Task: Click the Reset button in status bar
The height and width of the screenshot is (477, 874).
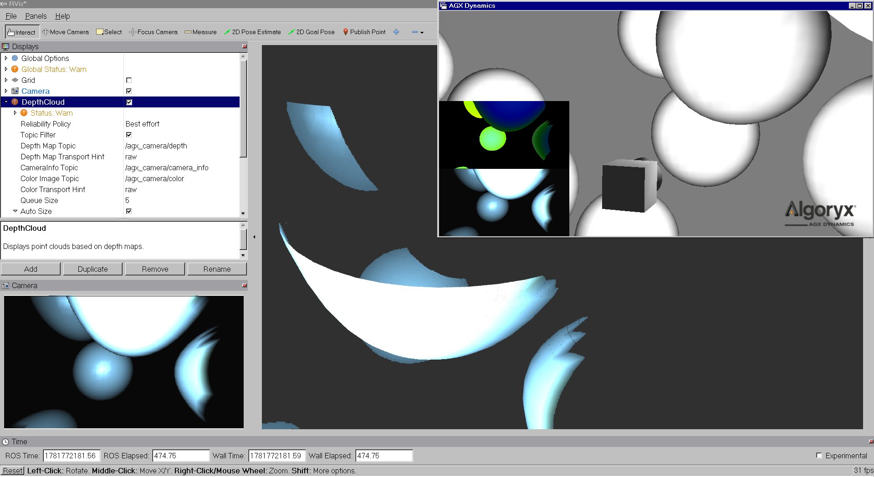Action: tap(13, 471)
